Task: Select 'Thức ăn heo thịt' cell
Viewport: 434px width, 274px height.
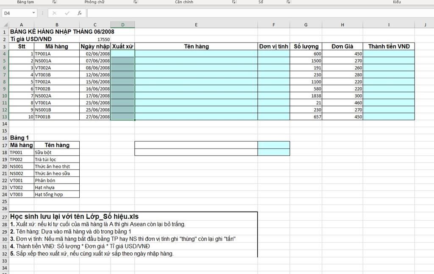Action: click(57, 167)
